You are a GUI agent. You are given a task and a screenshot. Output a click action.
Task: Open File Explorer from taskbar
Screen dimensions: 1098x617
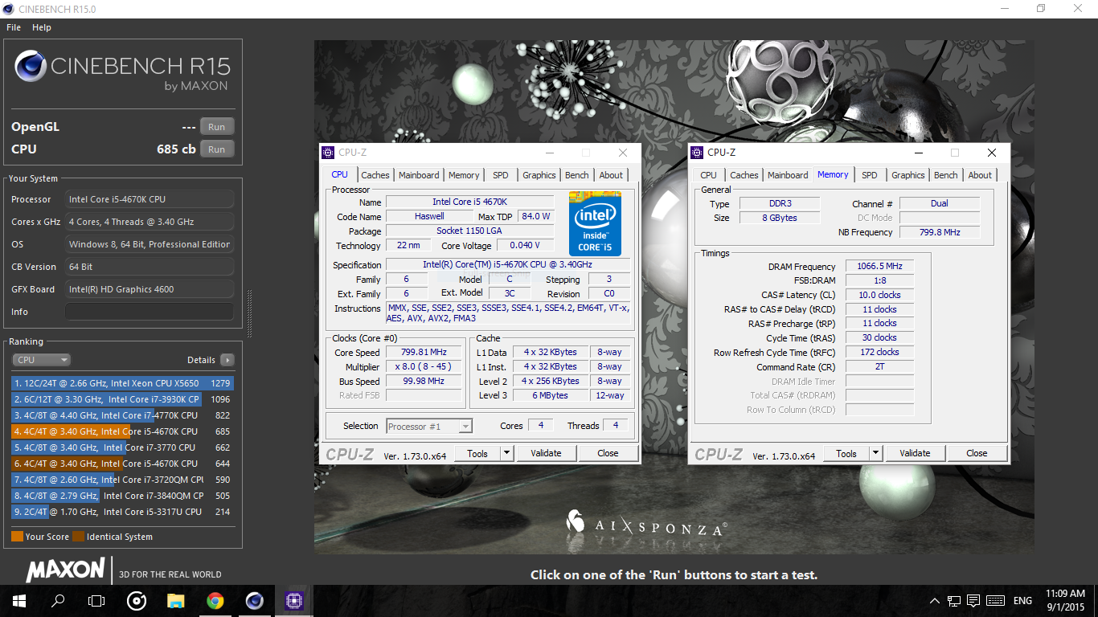[175, 601]
